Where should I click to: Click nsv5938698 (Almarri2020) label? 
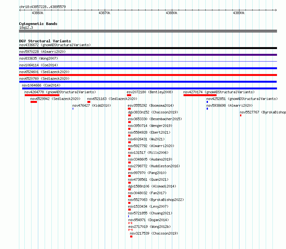click(x=229, y=105)
